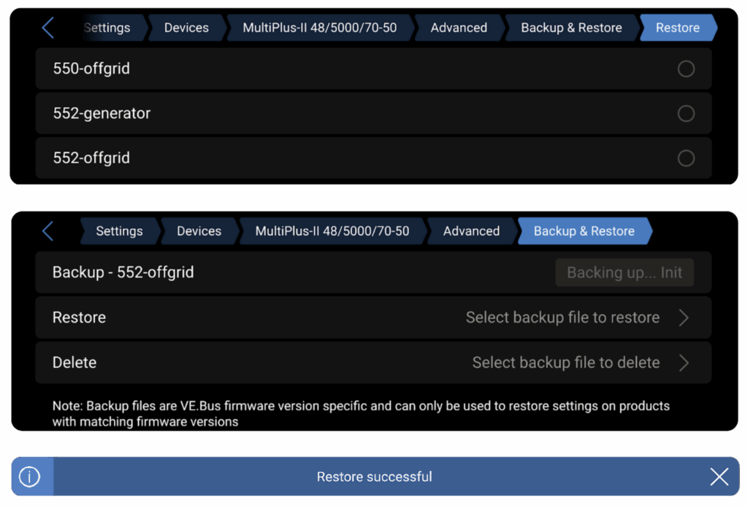Click the Restore successful message text

tap(374, 477)
